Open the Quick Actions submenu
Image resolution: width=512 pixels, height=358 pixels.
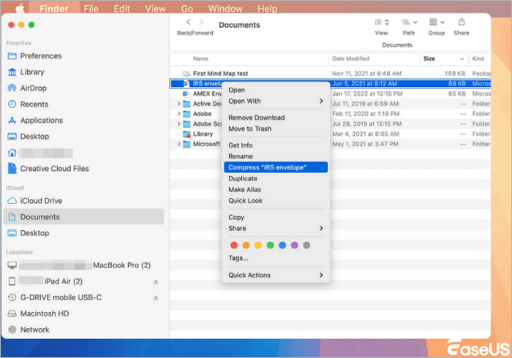pyautogui.click(x=275, y=275)
